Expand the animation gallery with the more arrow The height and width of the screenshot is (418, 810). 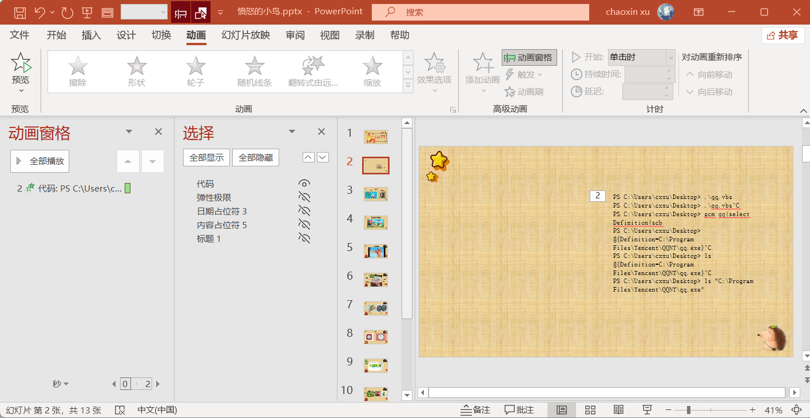pos(408,86)
